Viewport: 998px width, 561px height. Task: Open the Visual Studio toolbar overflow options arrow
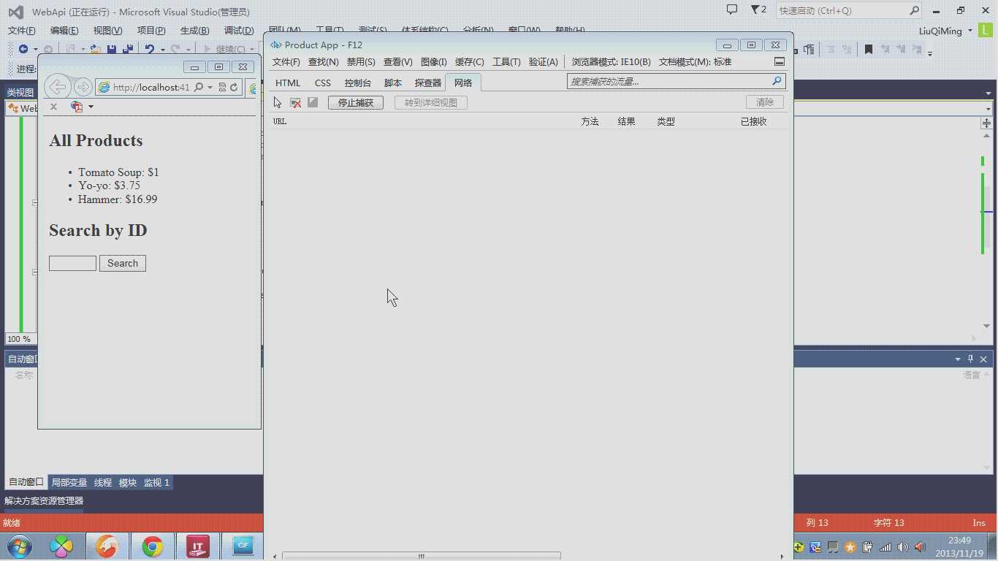(x=930, y=53)
